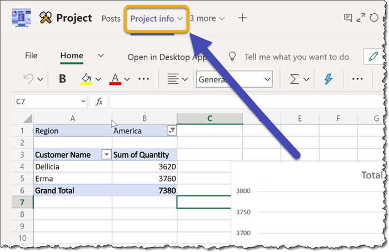Expand the number format dropdown
Screen dimensions: 389x252
(x=266, y=79)
